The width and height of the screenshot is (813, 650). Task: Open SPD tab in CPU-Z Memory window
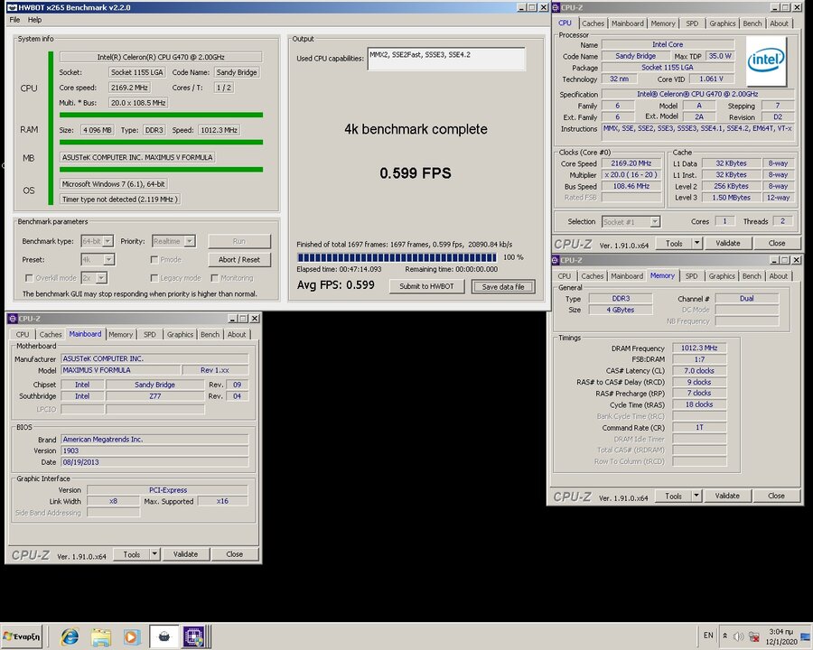[692, 276]
